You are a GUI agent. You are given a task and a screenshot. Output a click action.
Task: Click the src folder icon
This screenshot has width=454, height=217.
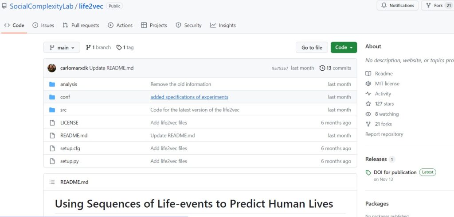52,110
